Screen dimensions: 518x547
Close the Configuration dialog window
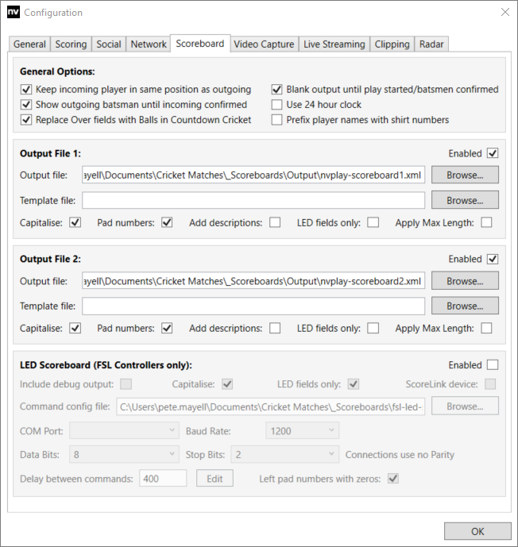click(x=504, y=12)
